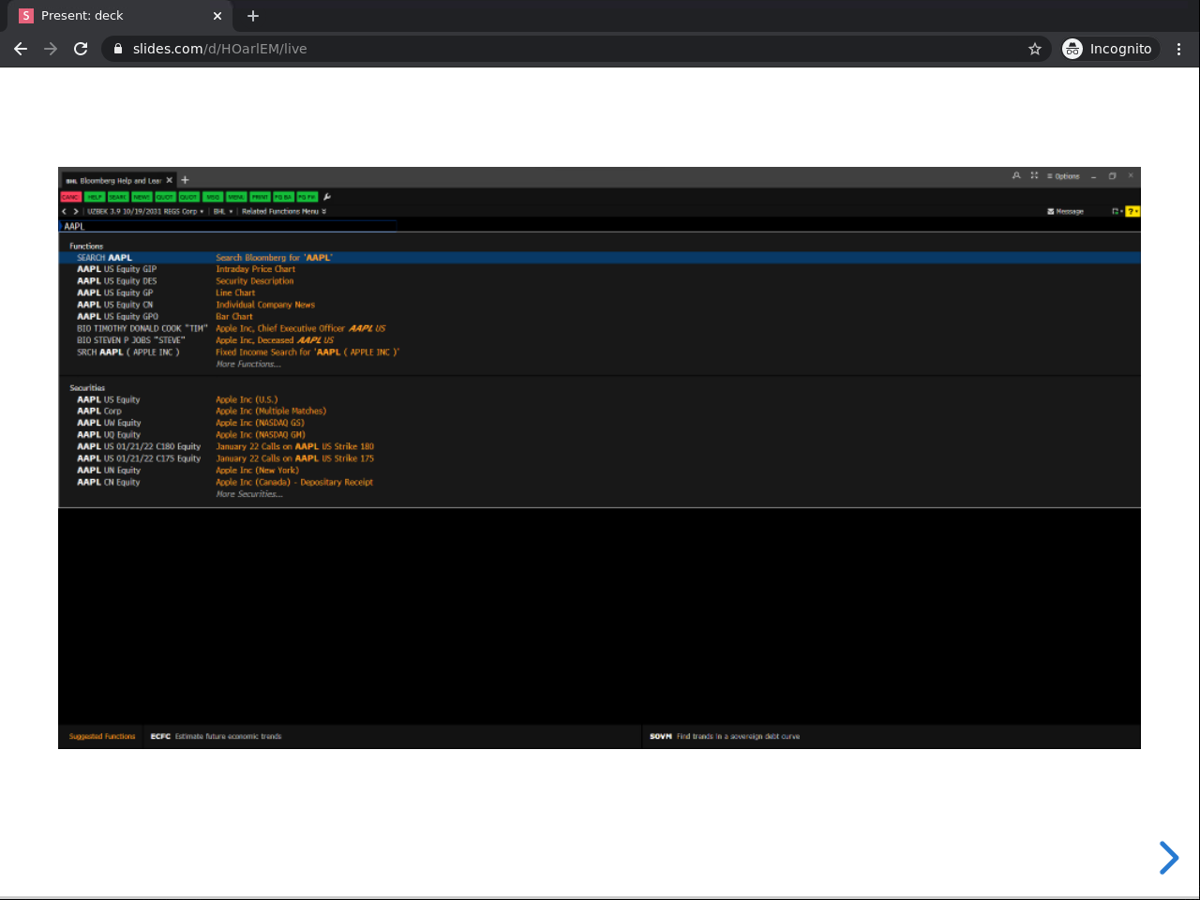The height and width of the screenshot is (900, 1200).
Task: Click the Incognito profile button
Action: pos(1110,49)
